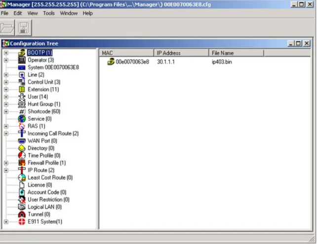317x244 pixels.
Task: Close the Configuration Tree child window
Action: [307, 44]
